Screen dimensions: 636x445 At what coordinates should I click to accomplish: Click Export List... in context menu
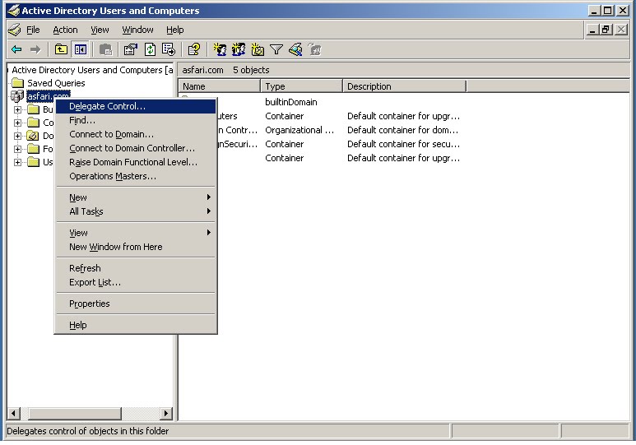[136, 282]
